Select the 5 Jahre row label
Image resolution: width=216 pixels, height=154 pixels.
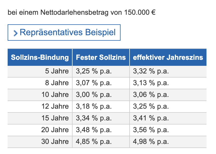coord(57,72)
